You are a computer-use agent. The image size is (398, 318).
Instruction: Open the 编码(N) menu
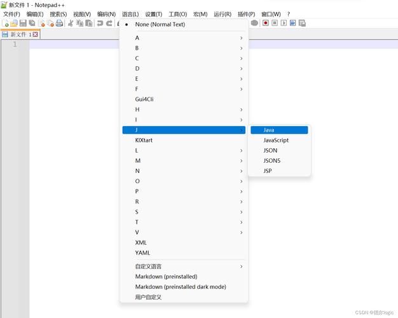pos(106,14)
